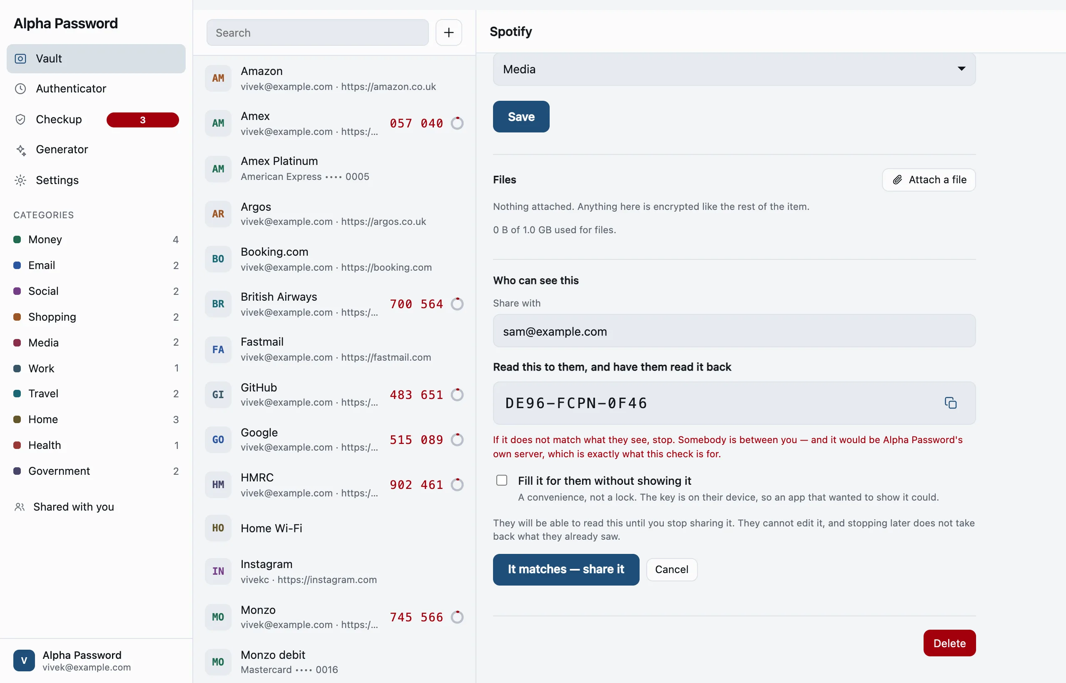The image size is (1066, 683).
Task: Click the Fastmail FA avatar icon
Action: pyautogui.click(x=218, y=349)
